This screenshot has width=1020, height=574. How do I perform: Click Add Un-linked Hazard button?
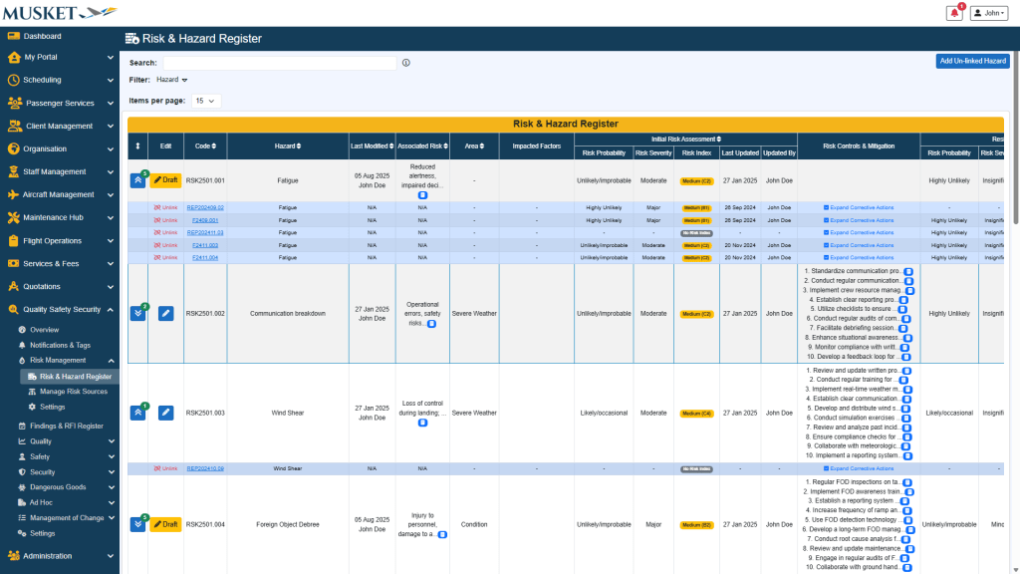pos(972,62)
